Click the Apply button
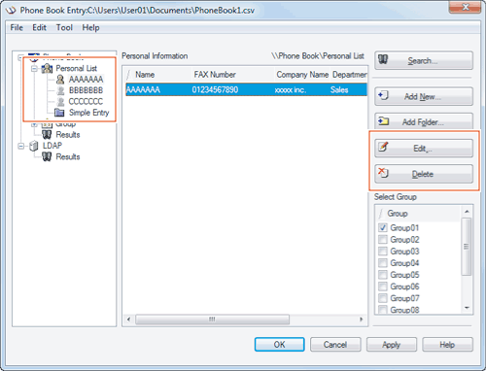This screenshot has height=371, width=486. [x=392, y=345]
